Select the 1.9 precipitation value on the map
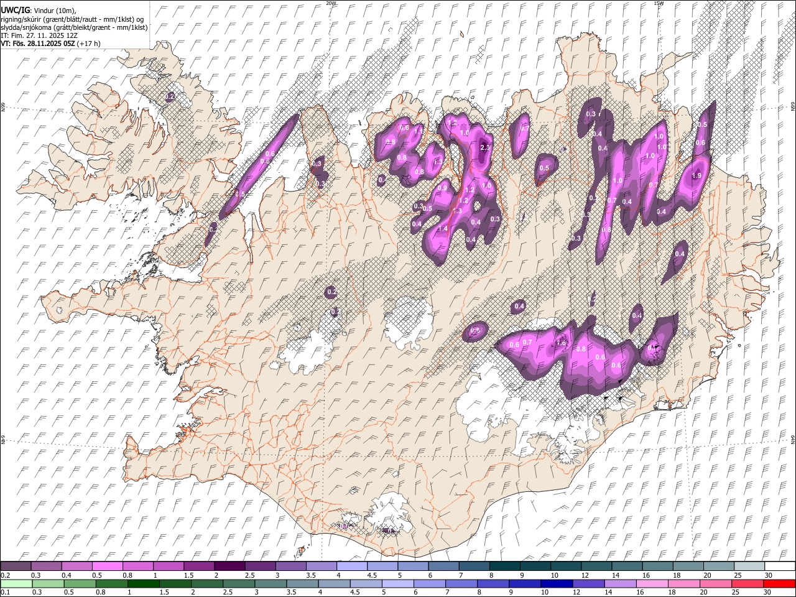 (696, 176)
